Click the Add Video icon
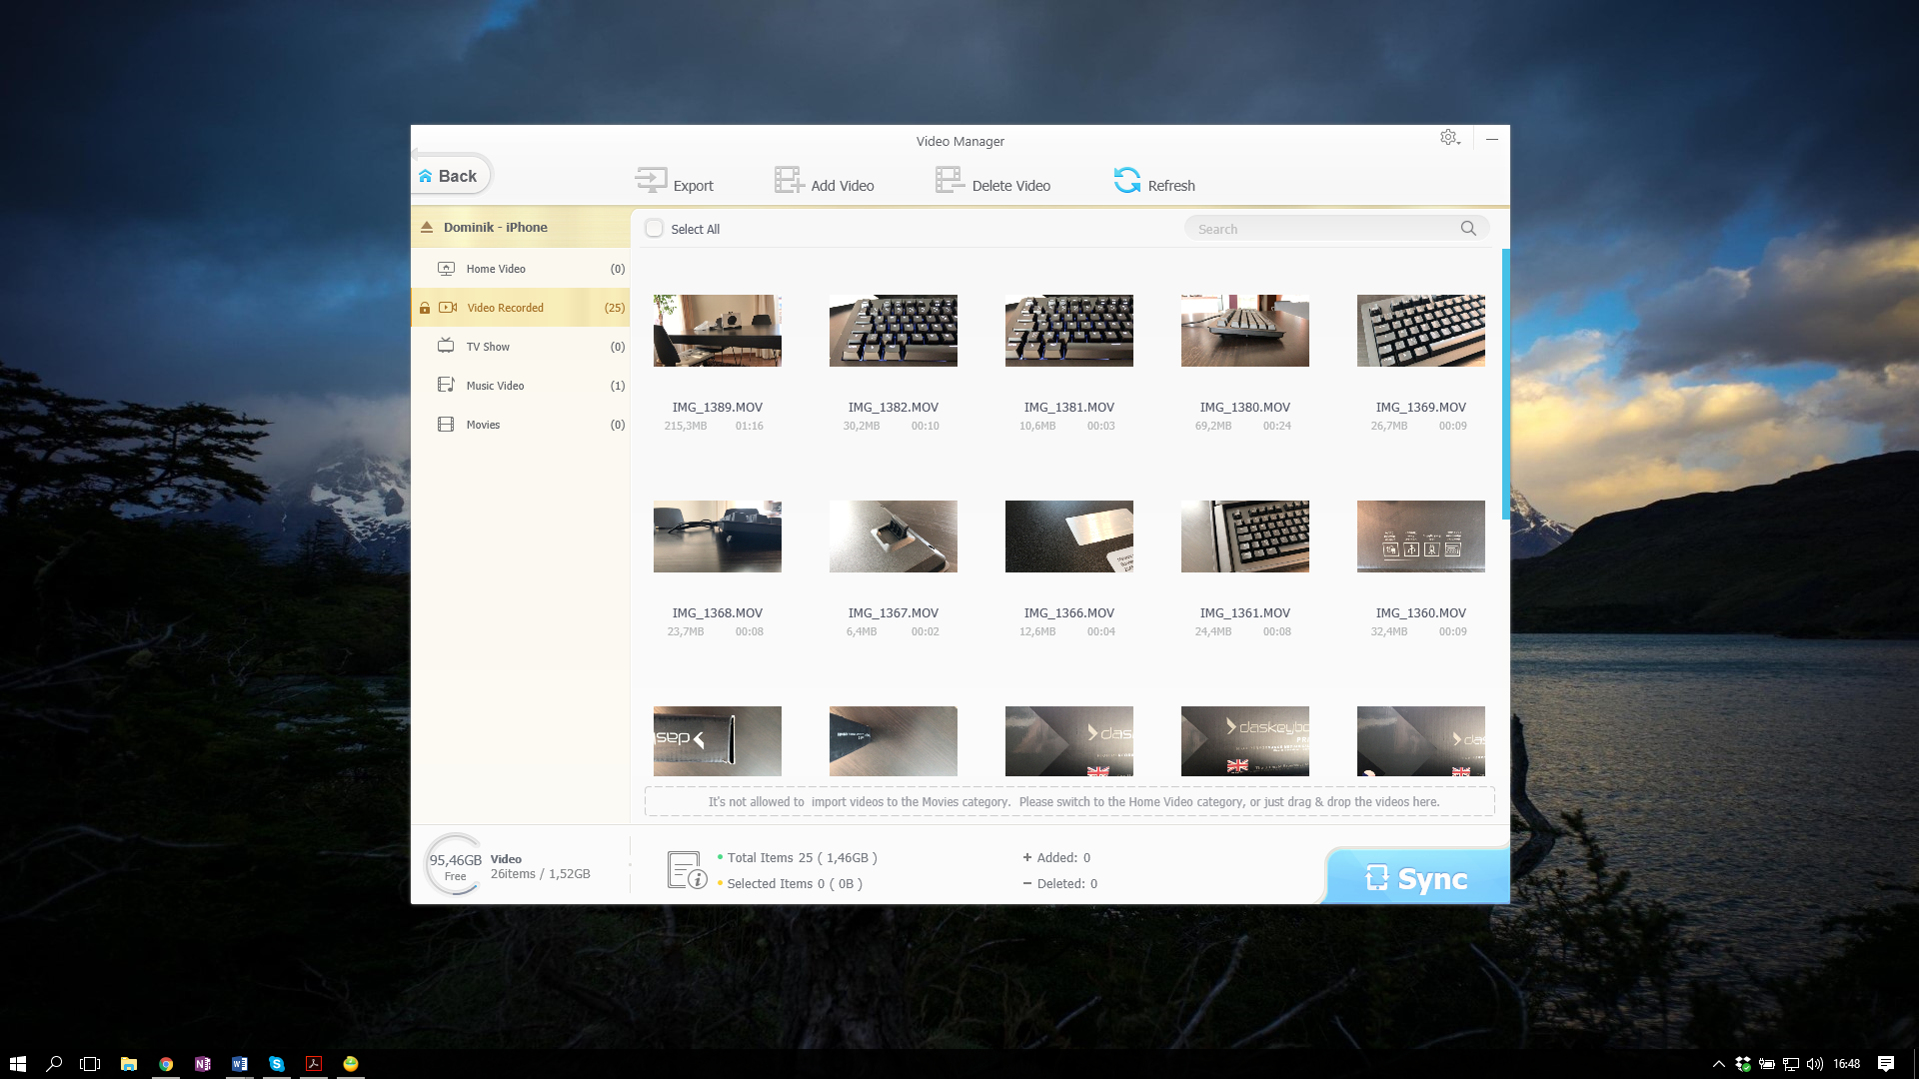Image resolution: width=1919 pixels, height=1079 pixels. coord(789,180)
